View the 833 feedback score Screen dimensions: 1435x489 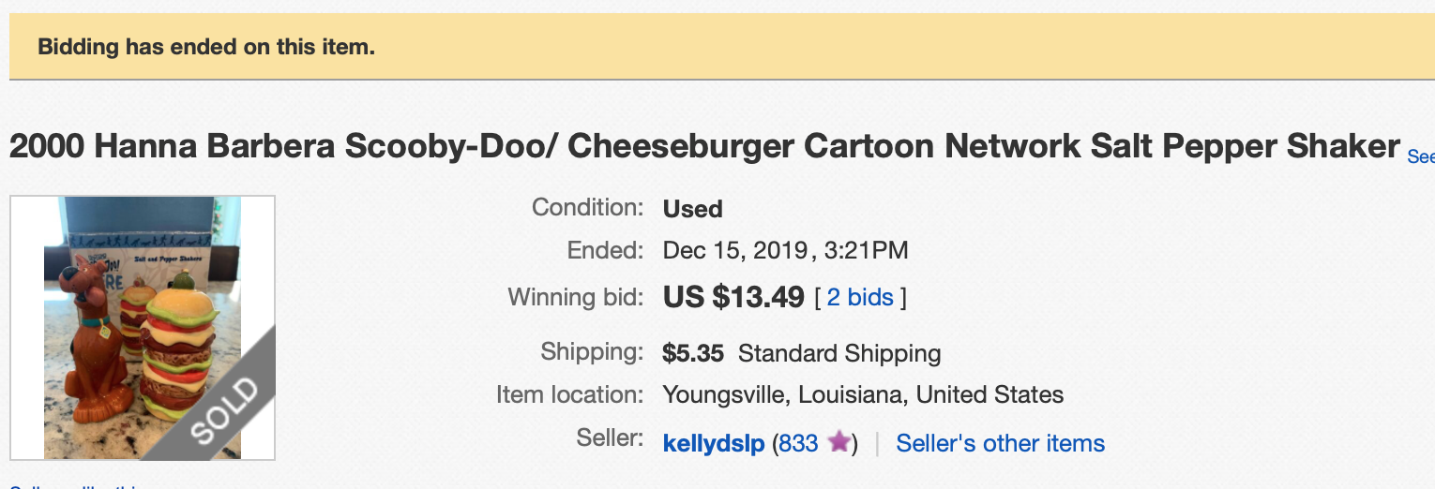tap(798, 443)
